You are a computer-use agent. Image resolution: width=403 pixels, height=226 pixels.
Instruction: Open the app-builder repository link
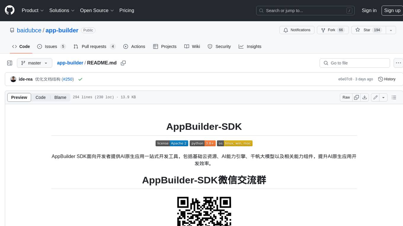pyautogui.click(x=62, y=30)
